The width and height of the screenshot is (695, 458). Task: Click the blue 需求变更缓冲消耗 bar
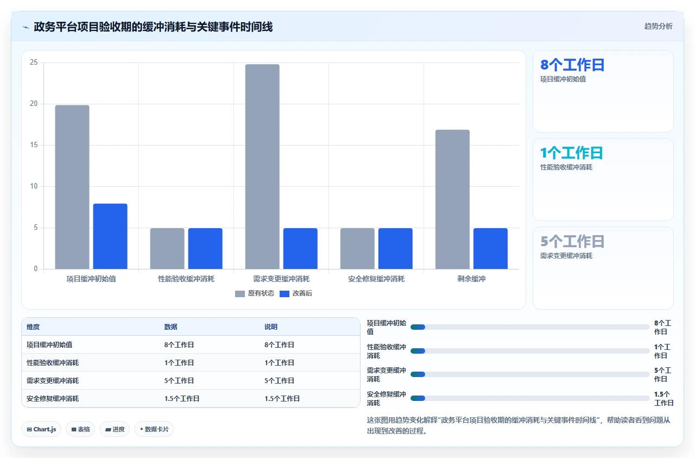[x=300, y=248]
